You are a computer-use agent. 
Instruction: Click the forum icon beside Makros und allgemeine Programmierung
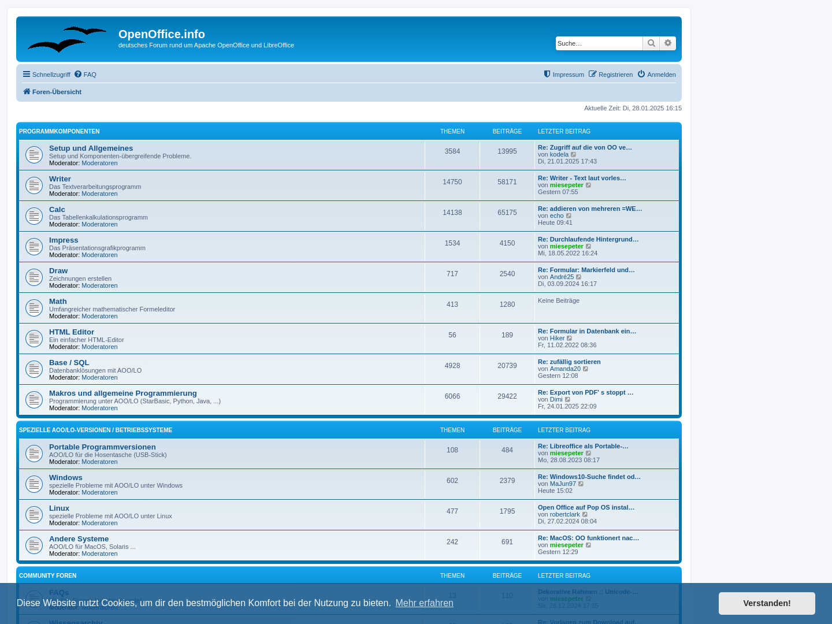click(34, 400)
